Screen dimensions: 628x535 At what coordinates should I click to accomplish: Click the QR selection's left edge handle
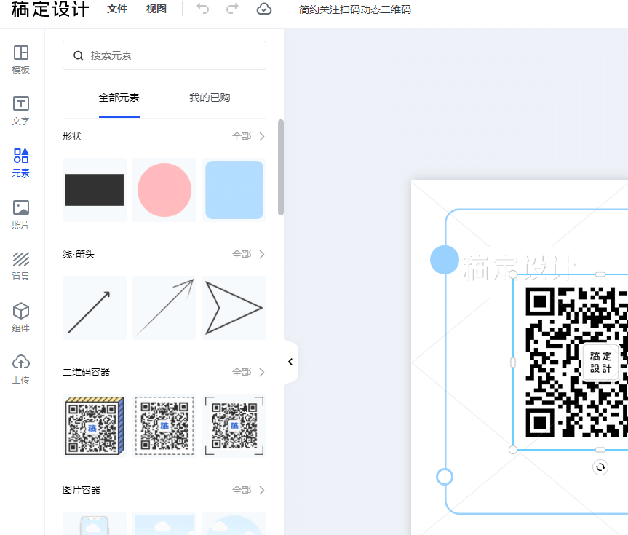point(513,362)
